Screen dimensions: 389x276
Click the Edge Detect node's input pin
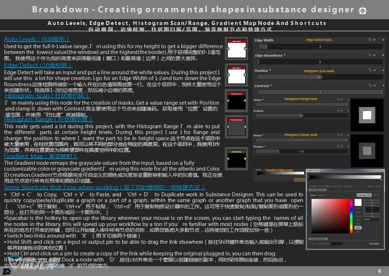click(228, 75)
